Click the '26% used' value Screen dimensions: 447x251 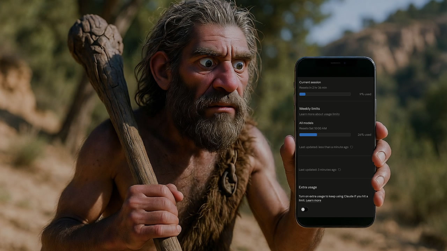pos(365,135)
